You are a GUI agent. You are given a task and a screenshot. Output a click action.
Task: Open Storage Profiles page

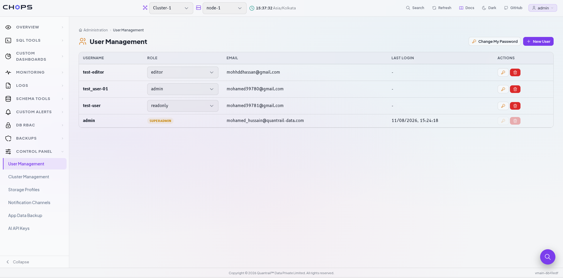pyautogui.click(x=24, y=190)
